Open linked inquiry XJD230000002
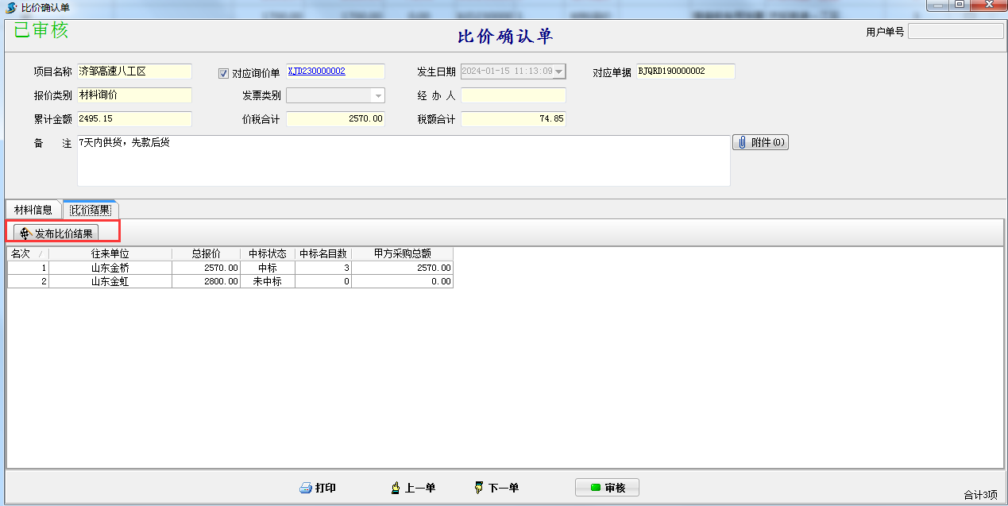The image size is (1008, 506). click(x=316, y=71)
